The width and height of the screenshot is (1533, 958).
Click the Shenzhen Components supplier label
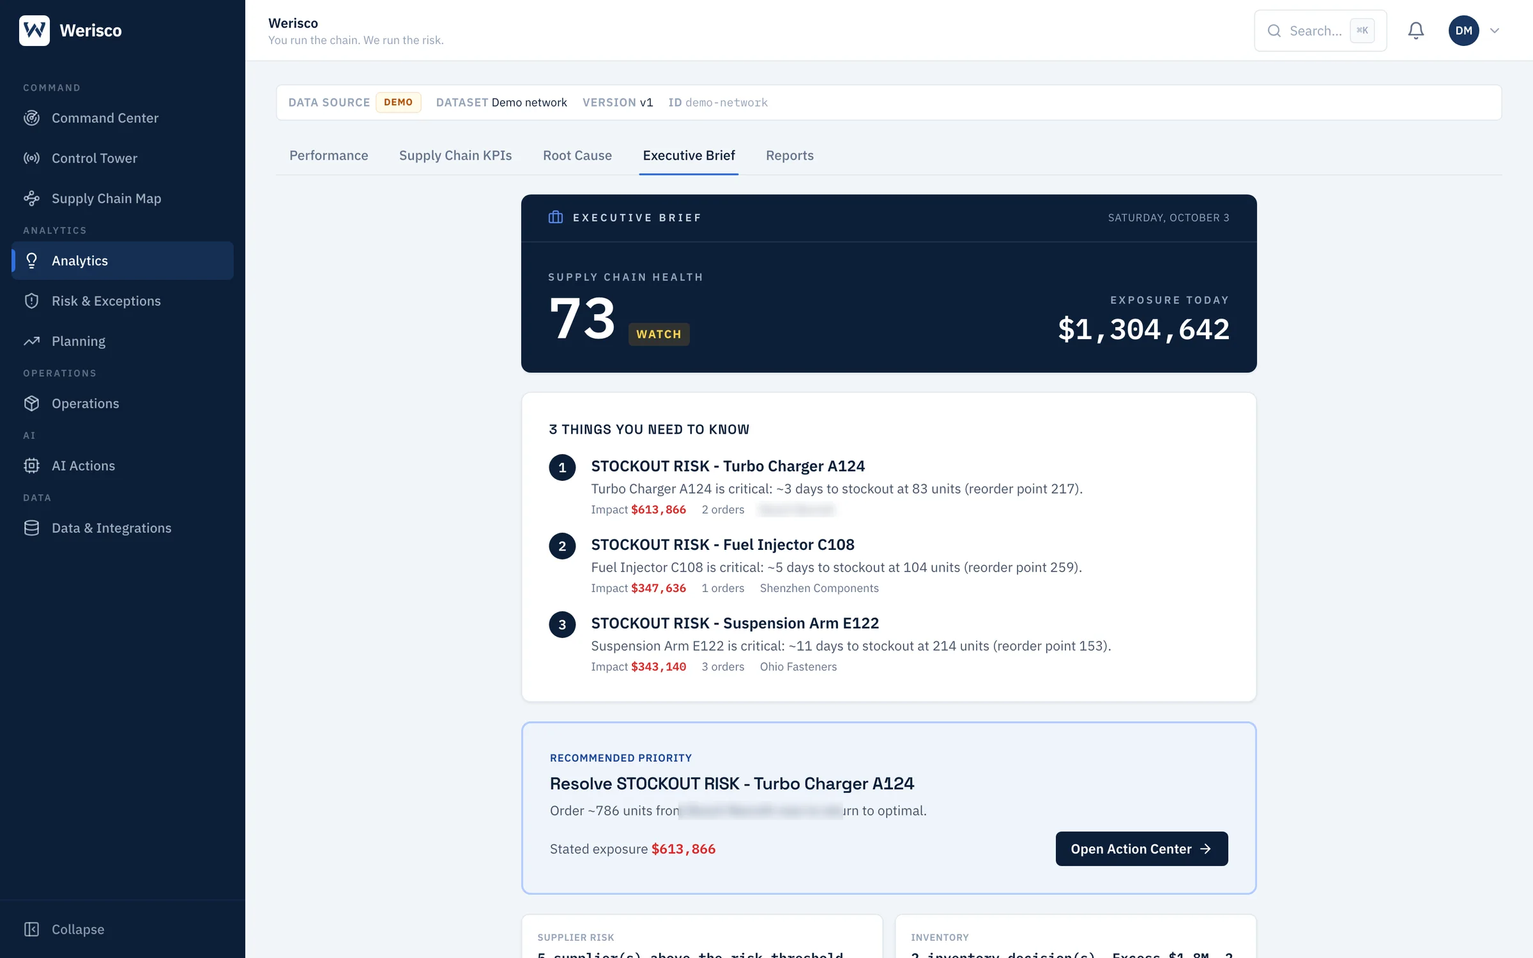tap(819, 588)
